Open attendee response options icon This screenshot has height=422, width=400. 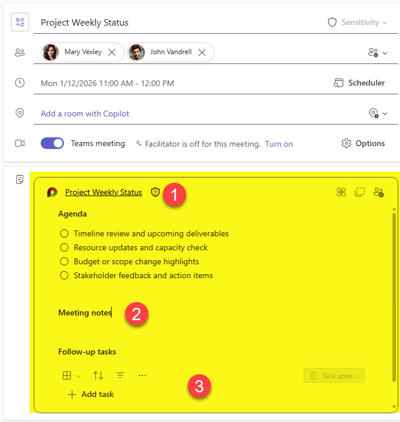[373, 52]
